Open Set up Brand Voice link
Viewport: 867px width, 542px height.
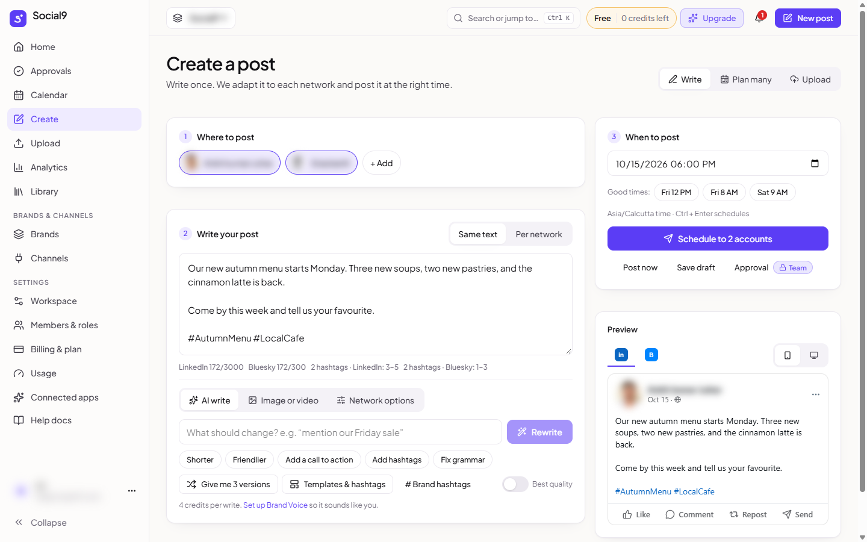(x=275, y=505)
